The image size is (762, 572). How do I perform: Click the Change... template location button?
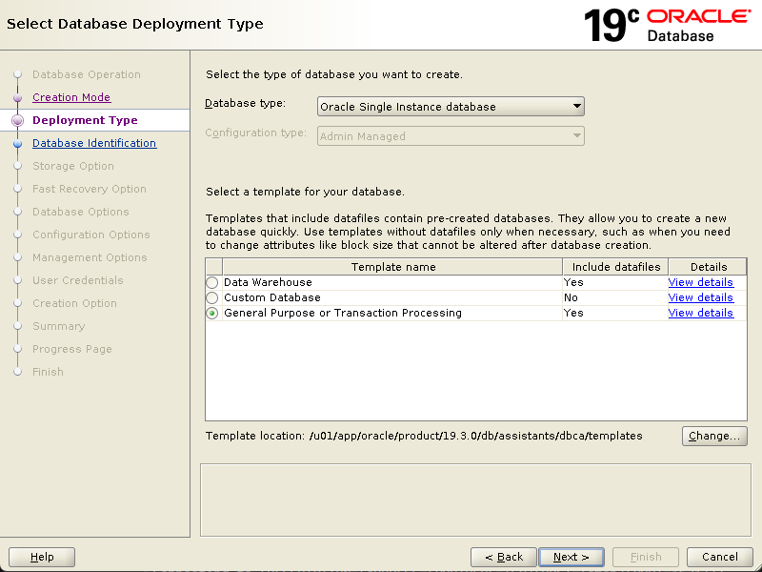click(x=714, y=436)
